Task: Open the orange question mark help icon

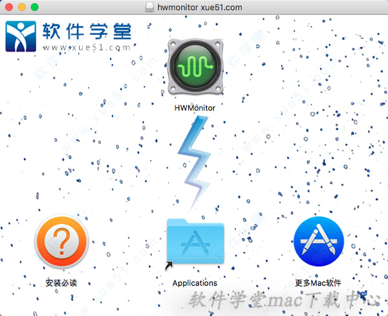Action: [x=61, y=241]
